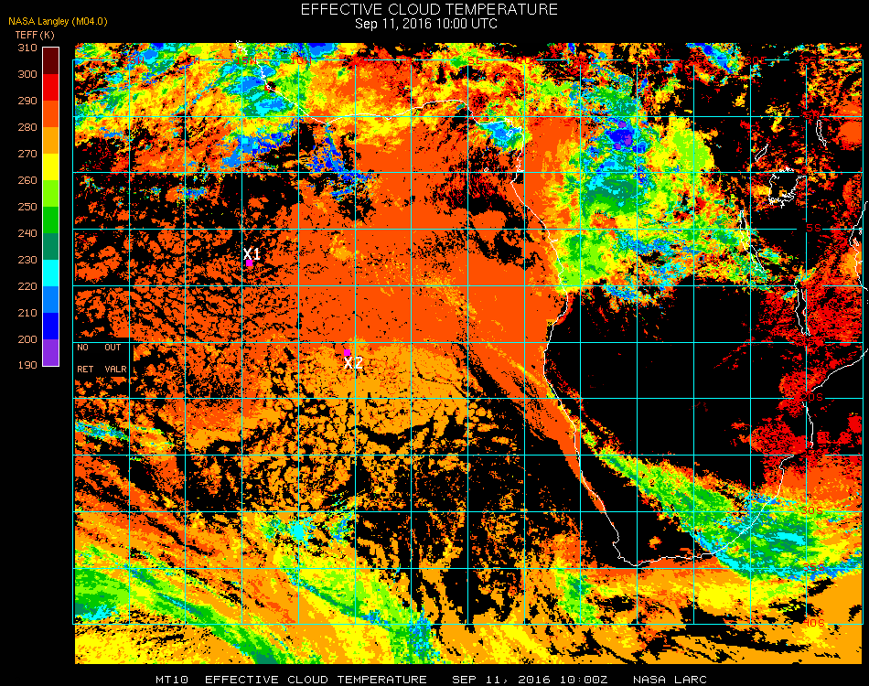Click the 'EFFECTIVE CLOUD TEMPERATURE' main title

[x=429, y=9]
